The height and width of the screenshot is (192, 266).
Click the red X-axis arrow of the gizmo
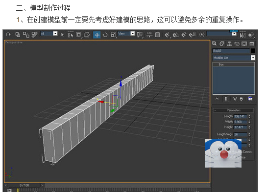101,102
